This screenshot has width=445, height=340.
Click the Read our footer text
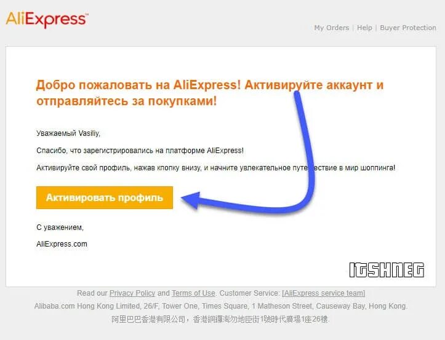click(x=92, y=293)
